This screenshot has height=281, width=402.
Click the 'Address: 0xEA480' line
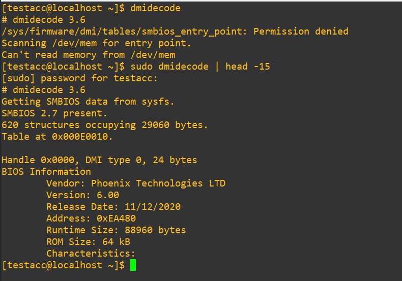pyautogui.click(x=91, y=218)
